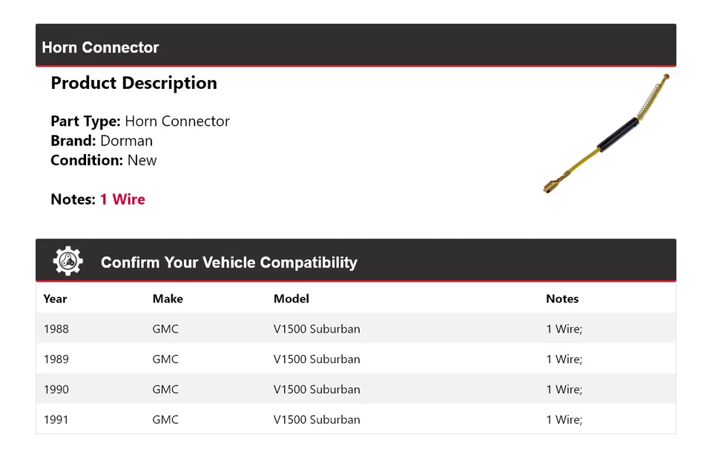Click the Condition: New text
712x458 pixels.
pos(104,160)
